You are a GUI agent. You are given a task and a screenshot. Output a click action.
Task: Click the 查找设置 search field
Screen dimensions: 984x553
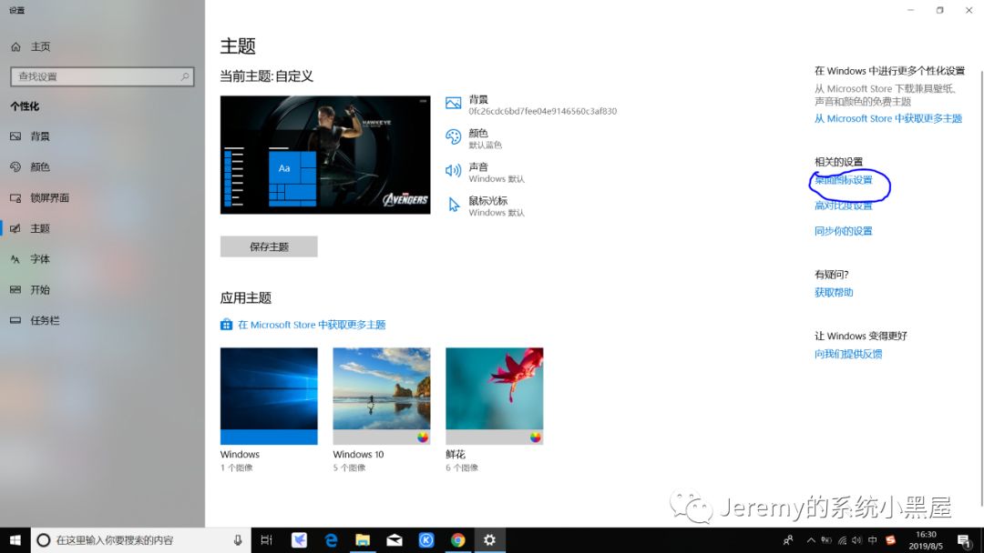(x=102, y=76)
